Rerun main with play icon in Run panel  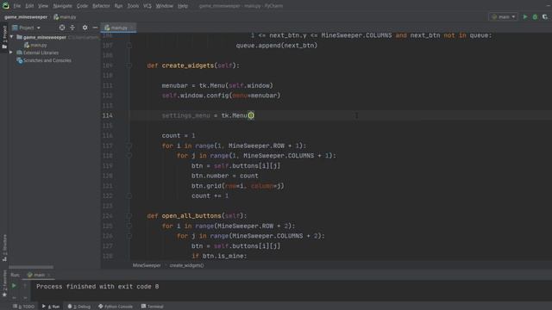point(14,286)
